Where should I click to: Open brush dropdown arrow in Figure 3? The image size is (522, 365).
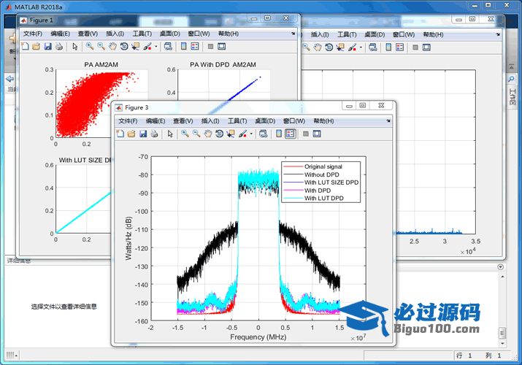tap(251, 134)
